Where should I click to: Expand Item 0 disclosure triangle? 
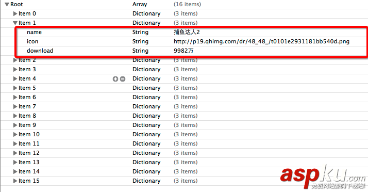click(15, 13)
